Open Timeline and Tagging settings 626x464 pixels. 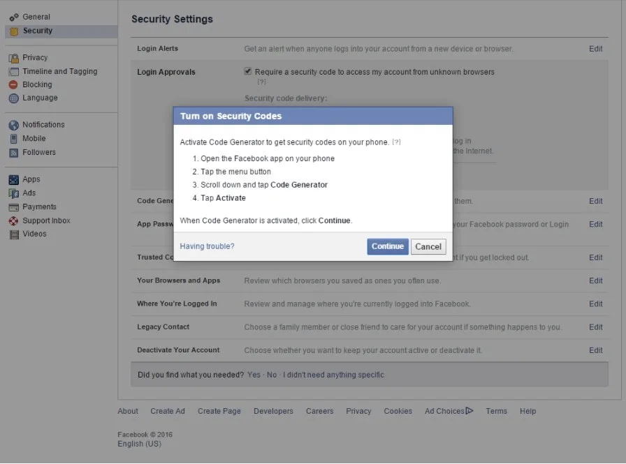click(60, 71)
